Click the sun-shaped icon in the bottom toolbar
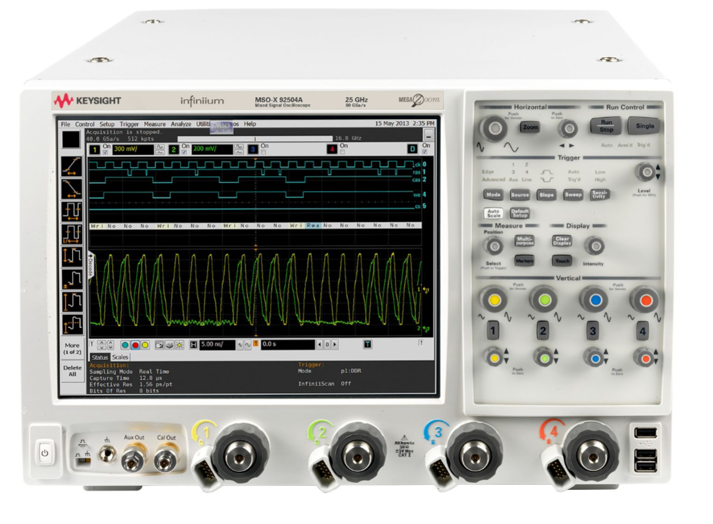Viewport: 713px width, 524px height. [x=180, y=345]
